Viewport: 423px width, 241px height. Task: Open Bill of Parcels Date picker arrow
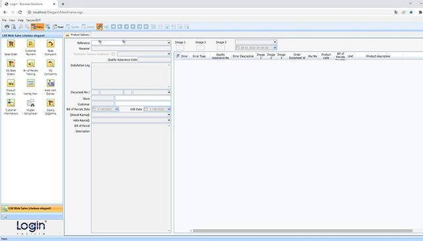point(116,109)
